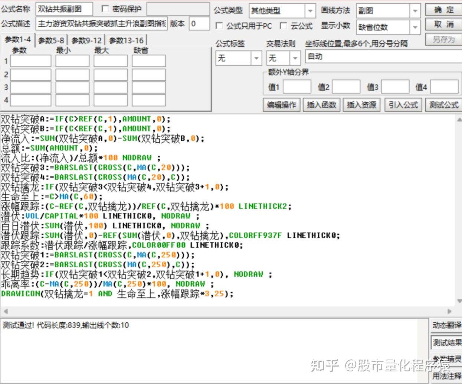
Task: Click row 1 最小 field
Action: (x=72, y=61)
